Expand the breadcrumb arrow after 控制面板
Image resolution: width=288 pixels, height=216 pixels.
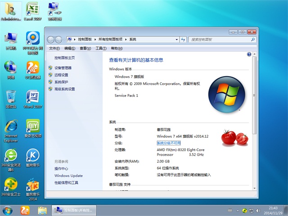point(95,40)
